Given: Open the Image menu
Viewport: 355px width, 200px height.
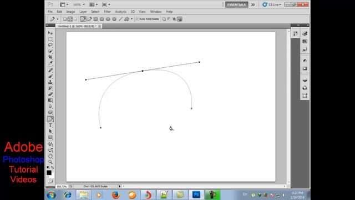Looking at the screenshot, I should (70, 12).
